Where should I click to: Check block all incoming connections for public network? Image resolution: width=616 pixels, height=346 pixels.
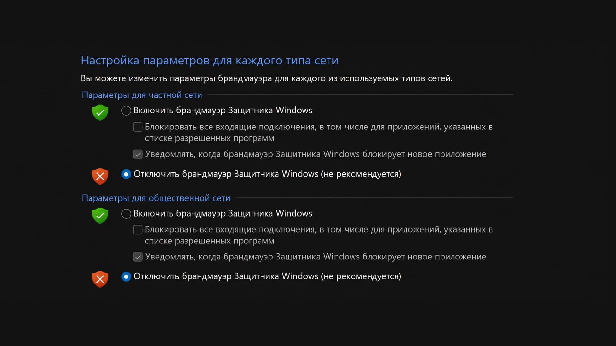tap(138, 229)
